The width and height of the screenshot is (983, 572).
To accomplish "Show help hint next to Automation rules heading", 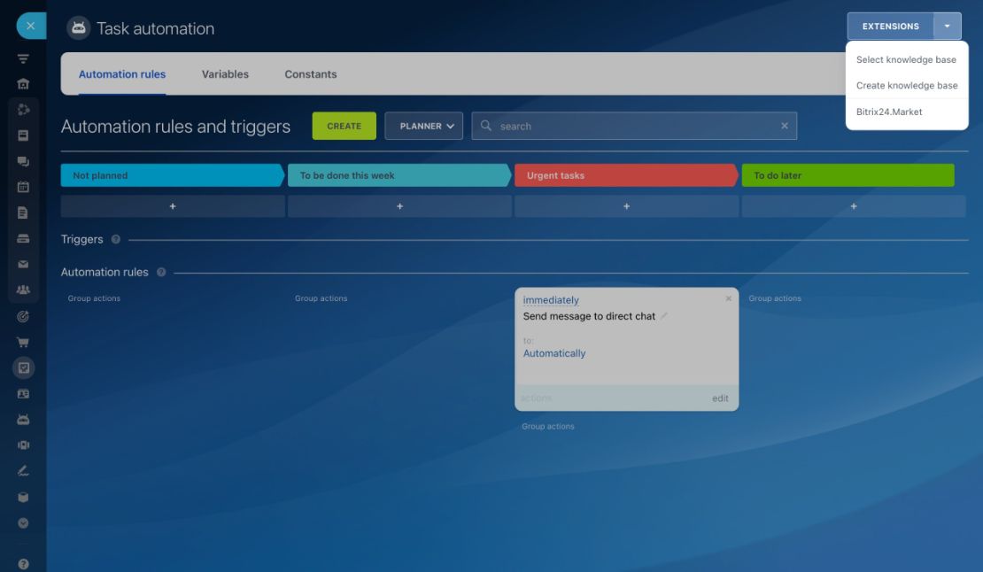I will click(x=161, y=273).
